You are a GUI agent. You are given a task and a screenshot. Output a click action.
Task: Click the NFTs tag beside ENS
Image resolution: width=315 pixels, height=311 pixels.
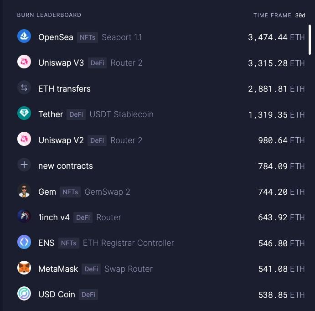[69, 243]
